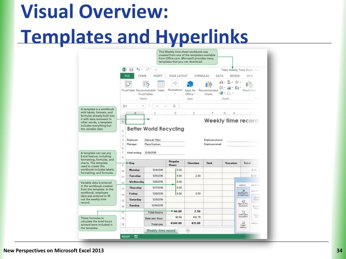
Task: Click the Total pay value $340.00
Action: pyautogui.click(x=176, y=223)
